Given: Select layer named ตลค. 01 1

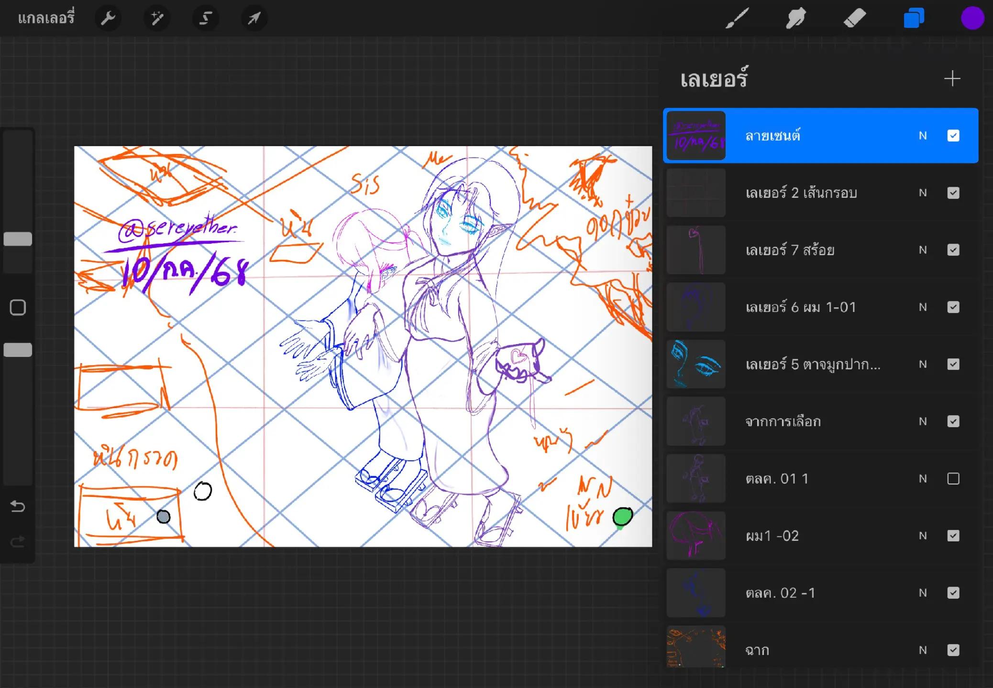Looking at the screenshot, I should pos(777,478).
